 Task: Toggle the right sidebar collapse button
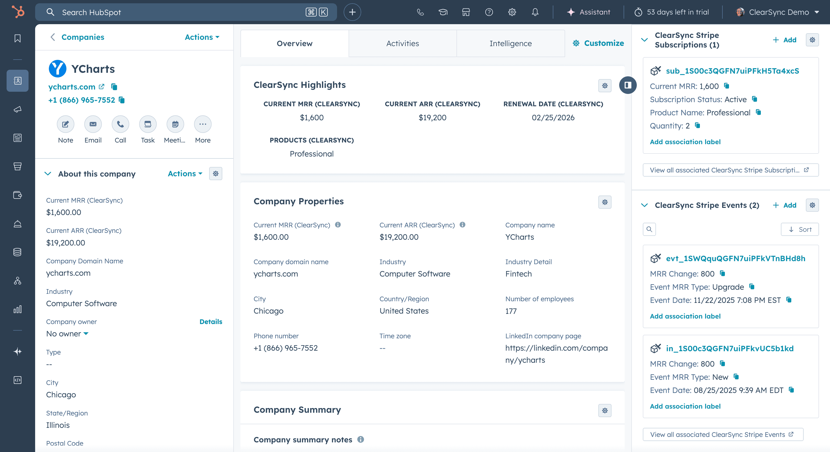tap(627, 85)
